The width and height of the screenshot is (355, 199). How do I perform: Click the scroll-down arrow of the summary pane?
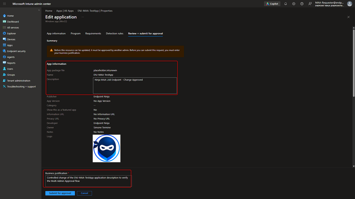pyautogui.click(x=354, y=166)
